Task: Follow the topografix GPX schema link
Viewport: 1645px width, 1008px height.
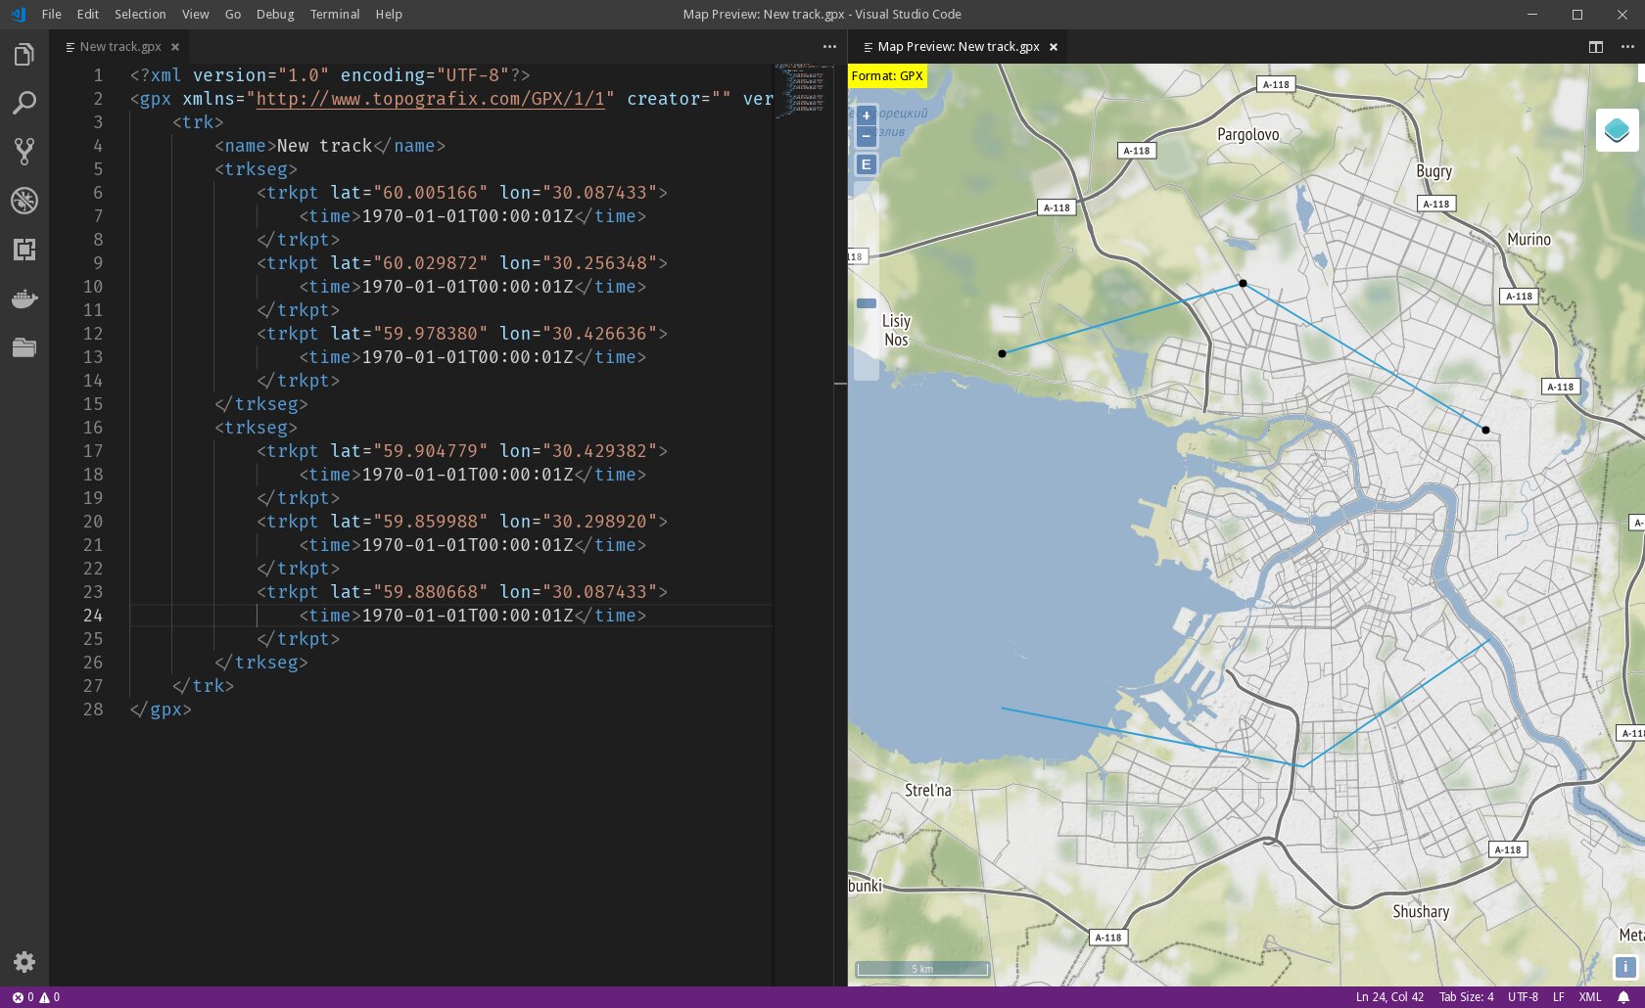Action: (x=429, y=99)
